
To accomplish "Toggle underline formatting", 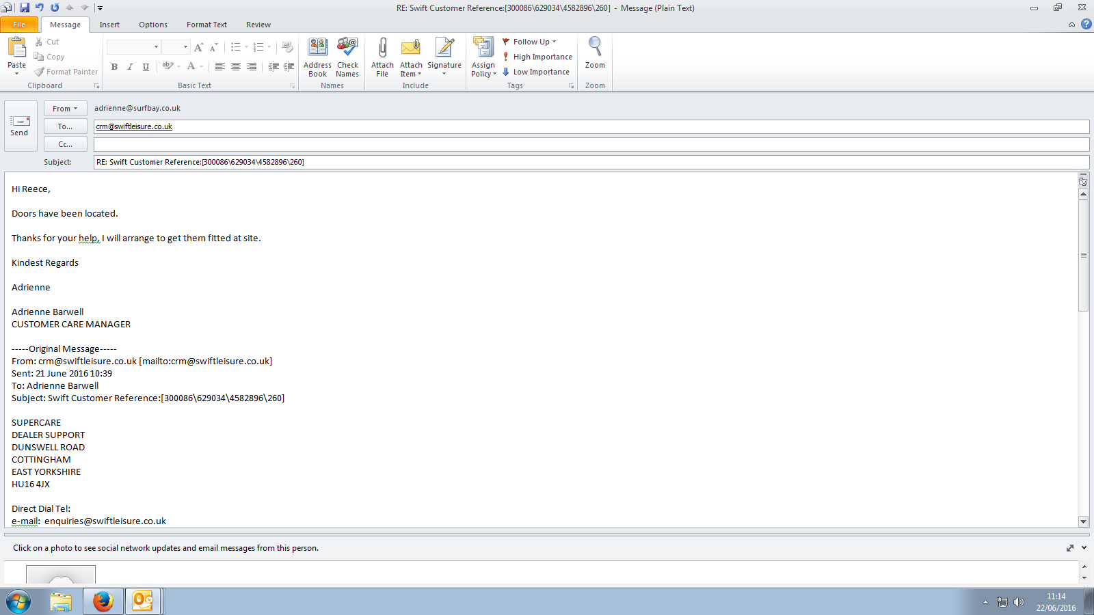I will 146,66.
